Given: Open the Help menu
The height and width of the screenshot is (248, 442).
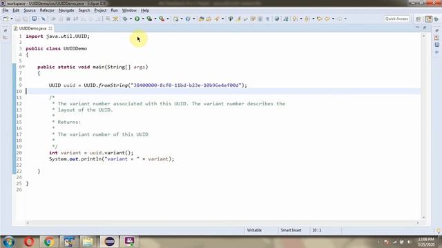Looking at the screenshot, I should (145, 10).
